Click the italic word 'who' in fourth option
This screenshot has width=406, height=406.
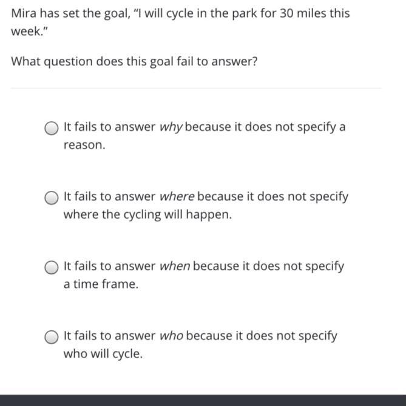click(171, 336)
